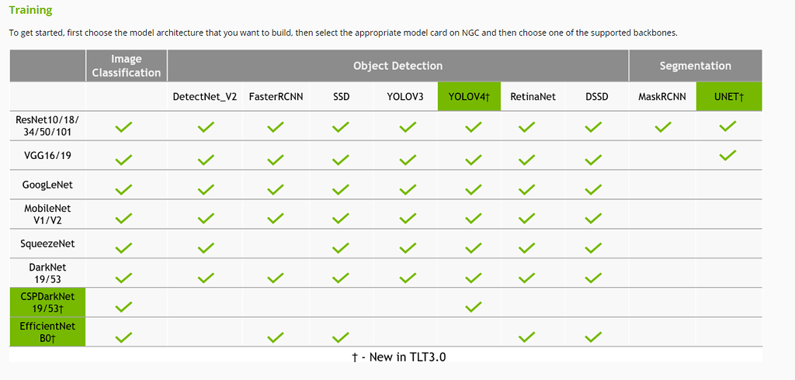Click the ResNet checkmark under UNET
Viewport: 795px width, 380px height.
(x=727, y=126)
